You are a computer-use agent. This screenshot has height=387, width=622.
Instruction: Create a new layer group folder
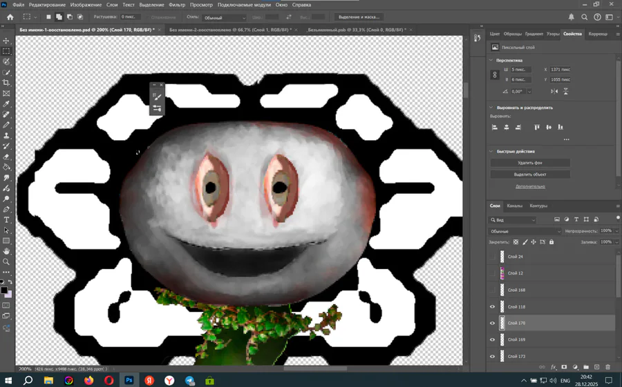(585, 367)
